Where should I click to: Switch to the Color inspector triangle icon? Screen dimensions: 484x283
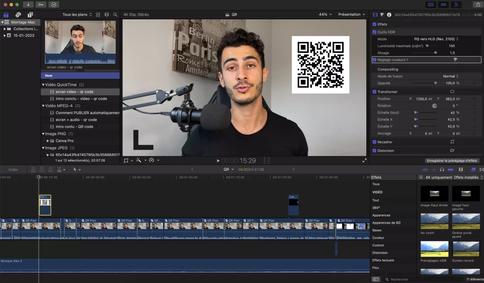(x=382, y=15)
